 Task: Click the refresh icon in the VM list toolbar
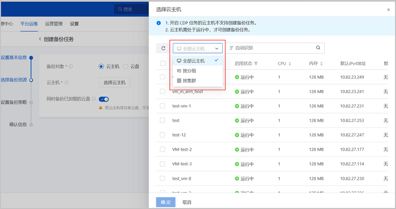pyautogui.click(x=163, y=48)
